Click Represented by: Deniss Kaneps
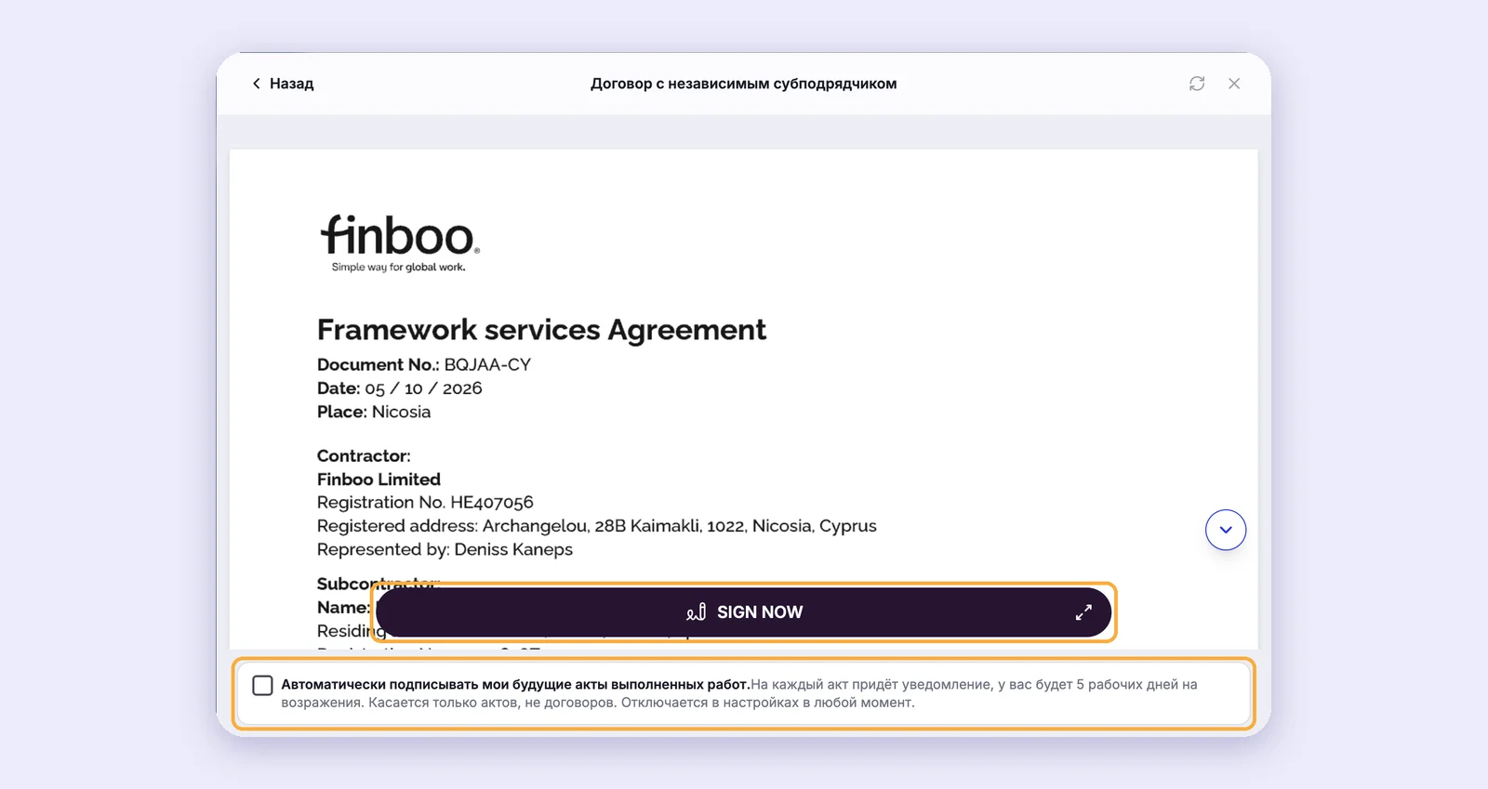This screenshot has height=789, width=1488. point(445,549)
